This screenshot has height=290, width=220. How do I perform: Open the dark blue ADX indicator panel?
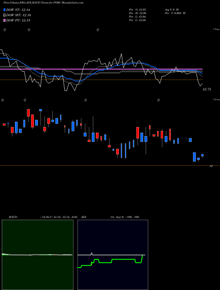click(x=113, y=255)
